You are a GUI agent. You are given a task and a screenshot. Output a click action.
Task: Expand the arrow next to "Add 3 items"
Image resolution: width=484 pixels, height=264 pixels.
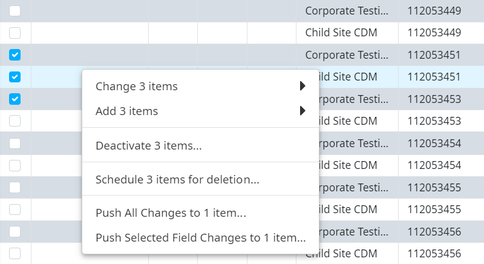pos(302,111)
